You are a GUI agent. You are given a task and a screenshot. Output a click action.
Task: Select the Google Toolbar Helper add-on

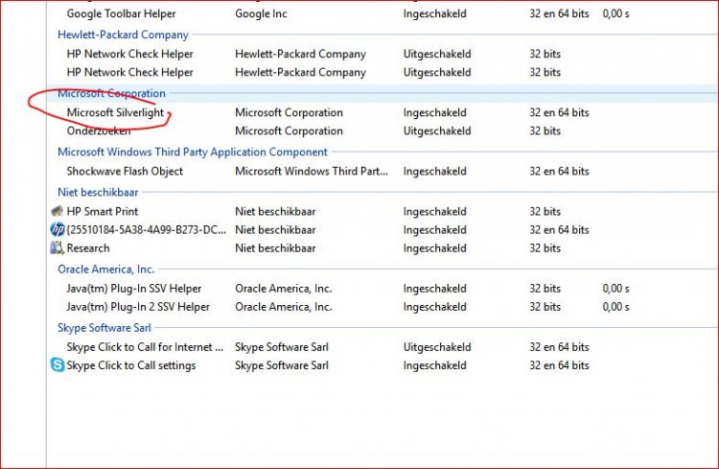(124, 14)
